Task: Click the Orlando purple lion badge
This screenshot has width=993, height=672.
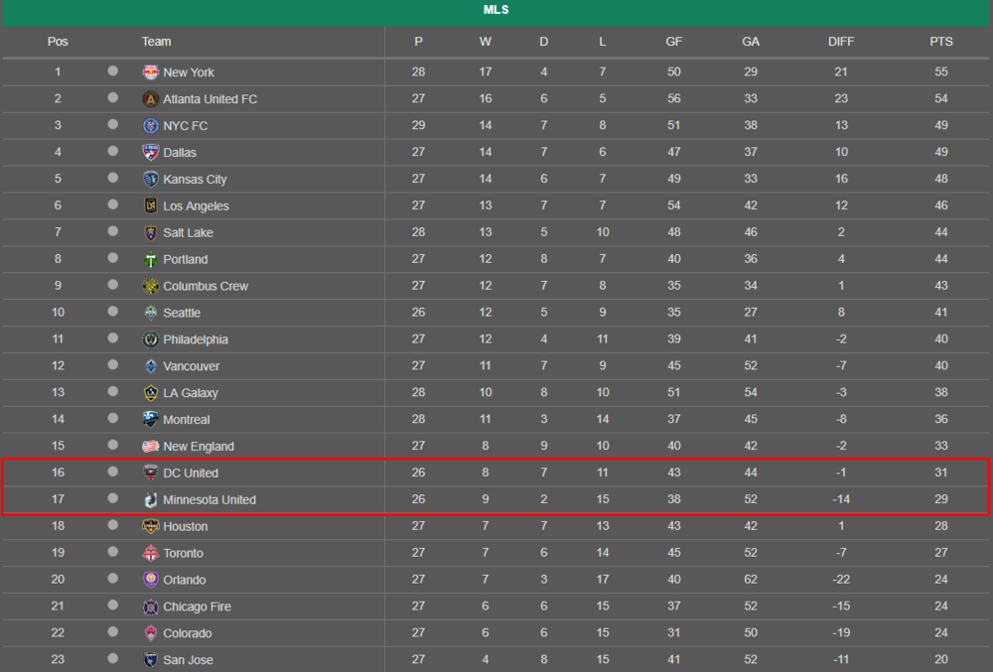Action: [150, 580]
